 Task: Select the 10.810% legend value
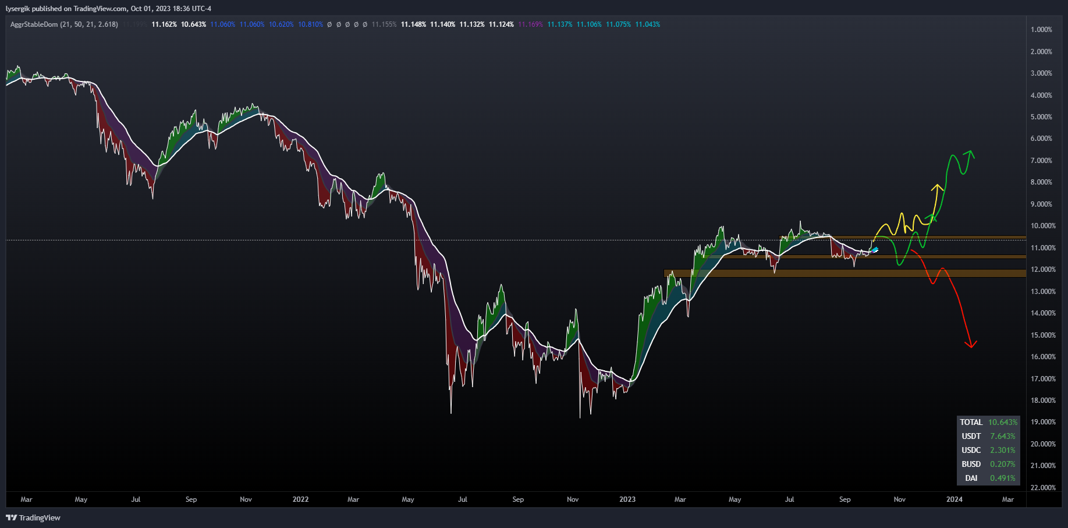(x=310, y=24)
